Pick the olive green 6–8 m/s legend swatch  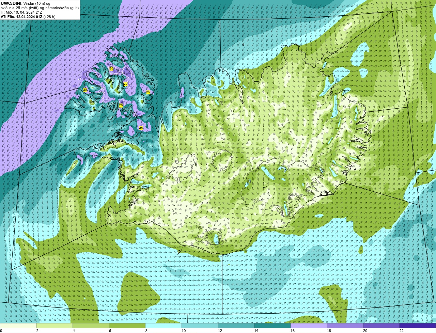(x=127, y=326)
